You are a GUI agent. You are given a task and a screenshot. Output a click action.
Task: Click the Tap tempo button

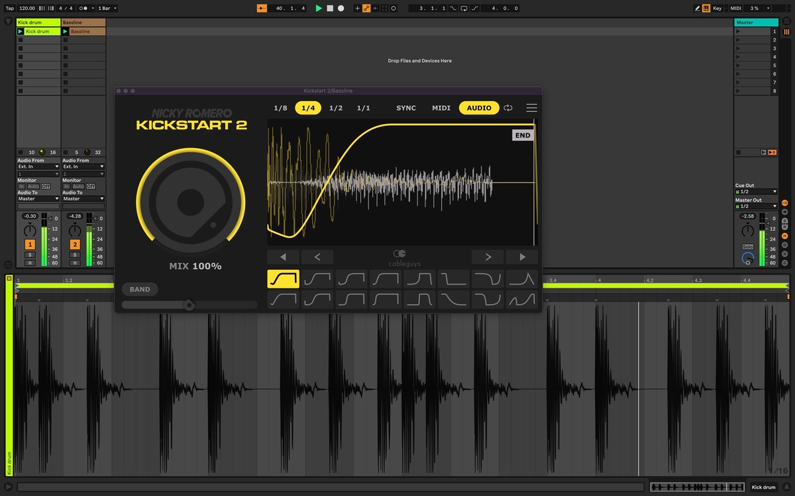tap(9, 9)
